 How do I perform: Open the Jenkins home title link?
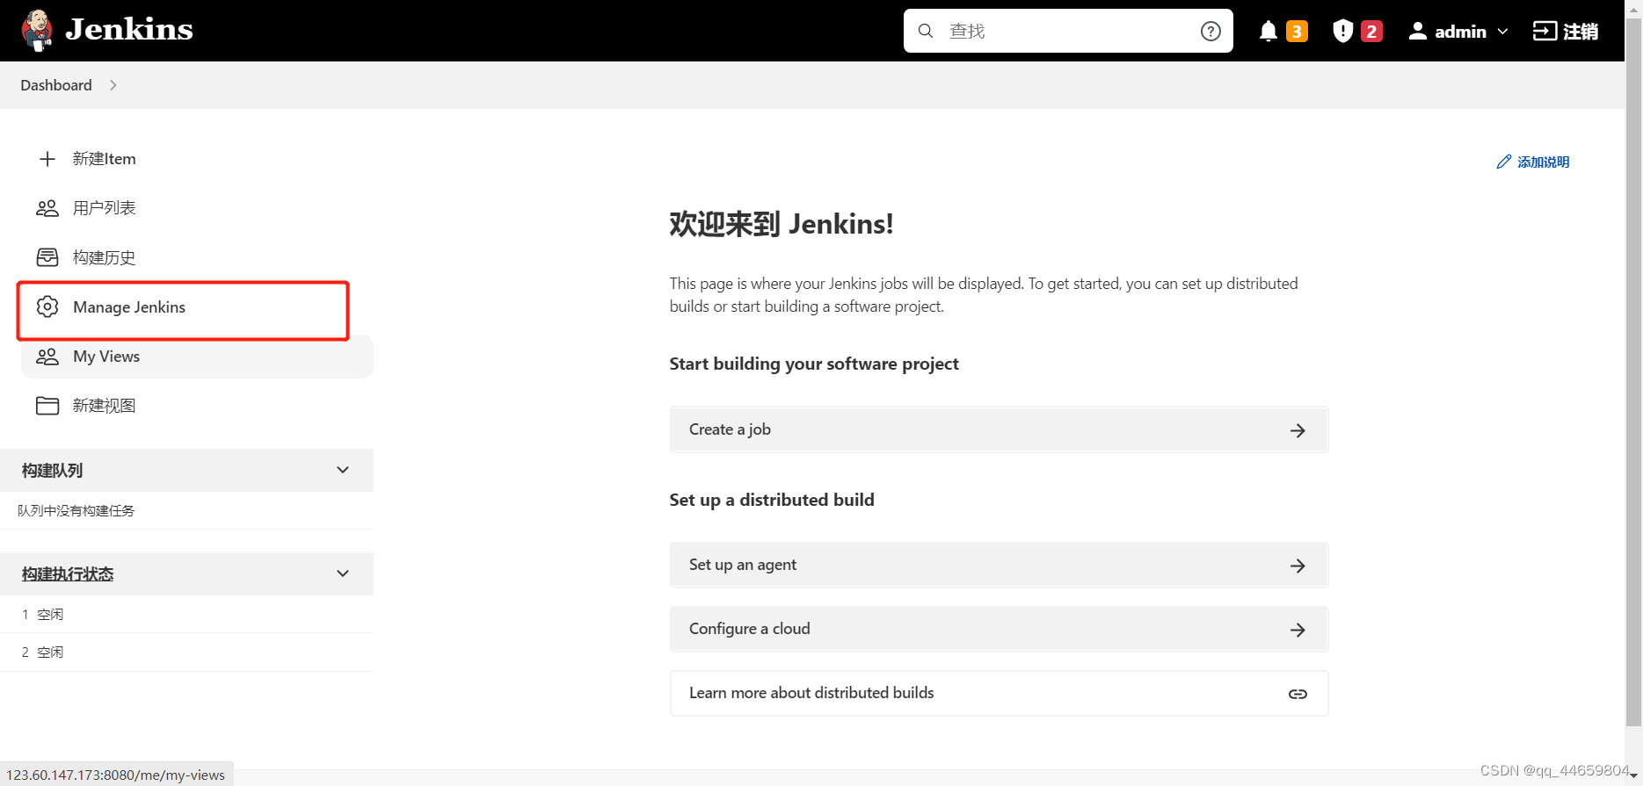129,30
